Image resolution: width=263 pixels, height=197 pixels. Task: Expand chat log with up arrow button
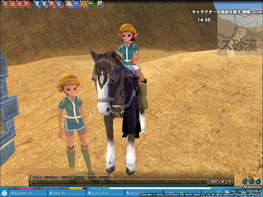click(x=229, y=182)
